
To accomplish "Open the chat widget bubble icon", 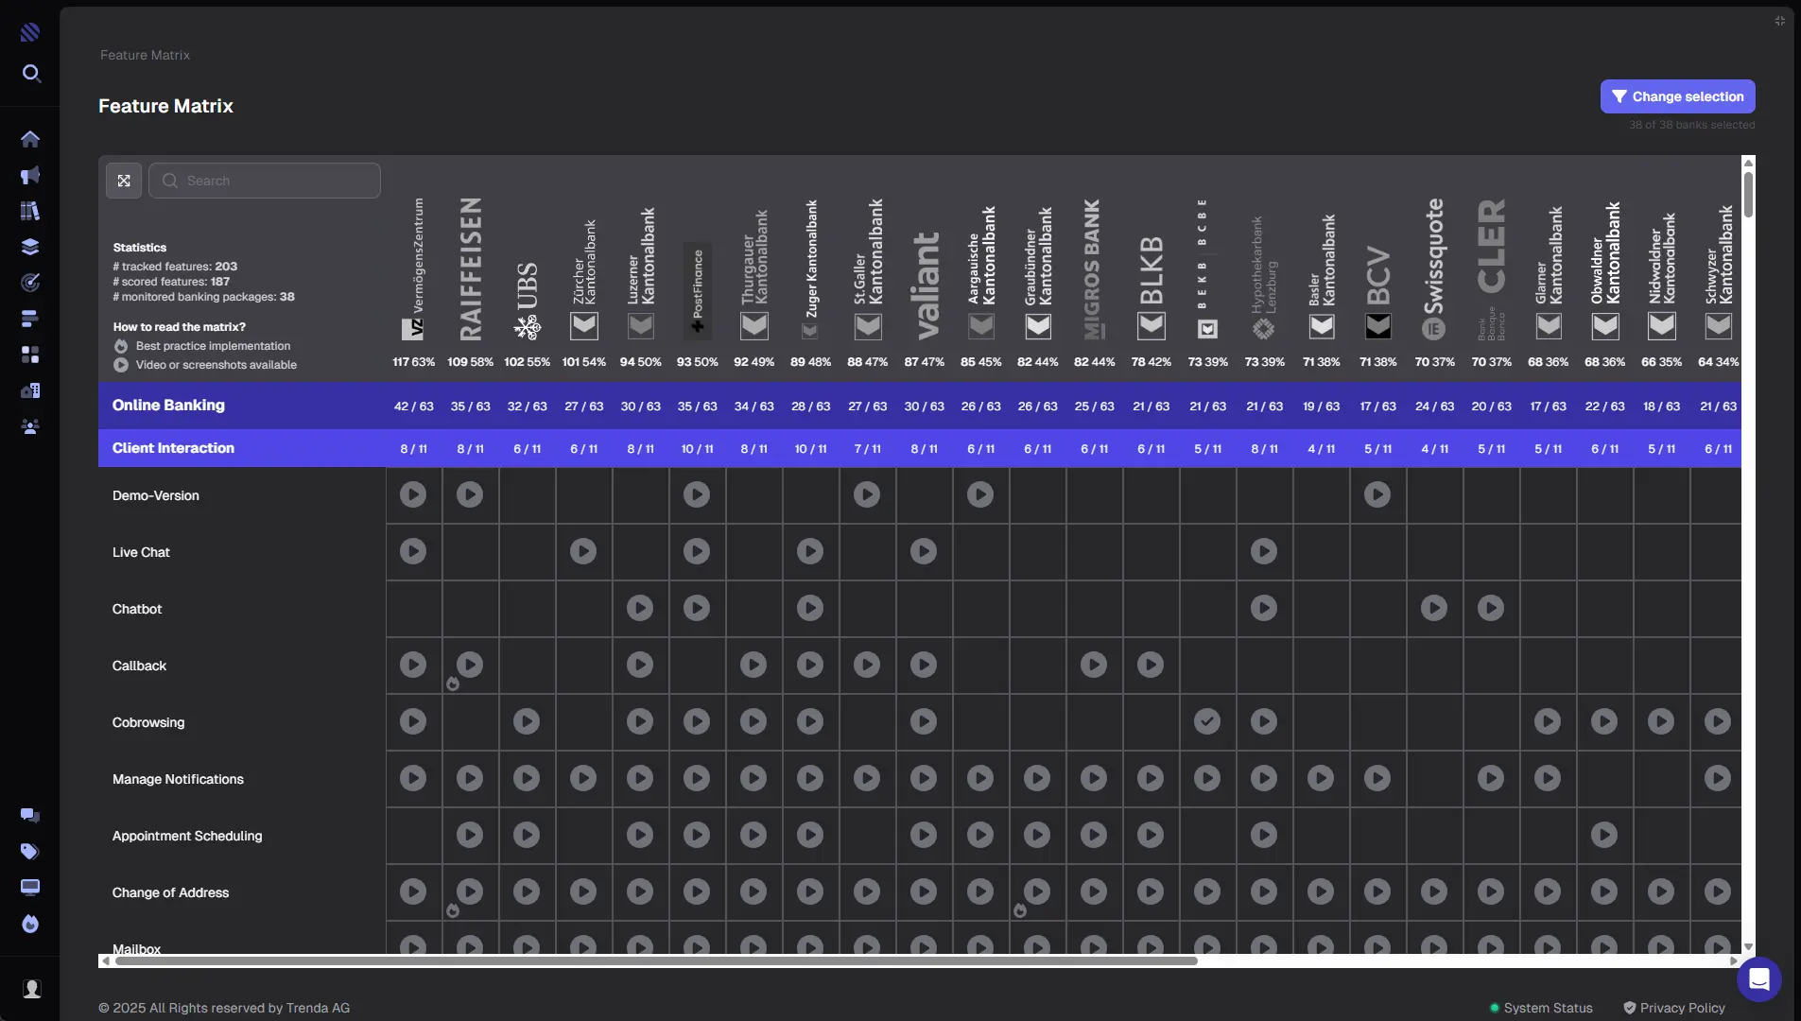I will coord(1758,979).
